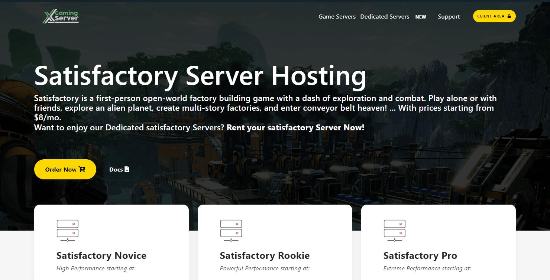Screen dimensions: 550x280
Task: Select the Satisfactory Rookie heading
Action: (265, 255)
